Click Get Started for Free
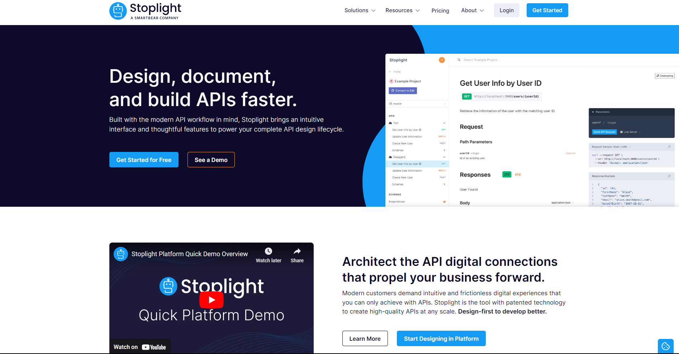This screenshot has width=679, height=354. pos(144,160)
